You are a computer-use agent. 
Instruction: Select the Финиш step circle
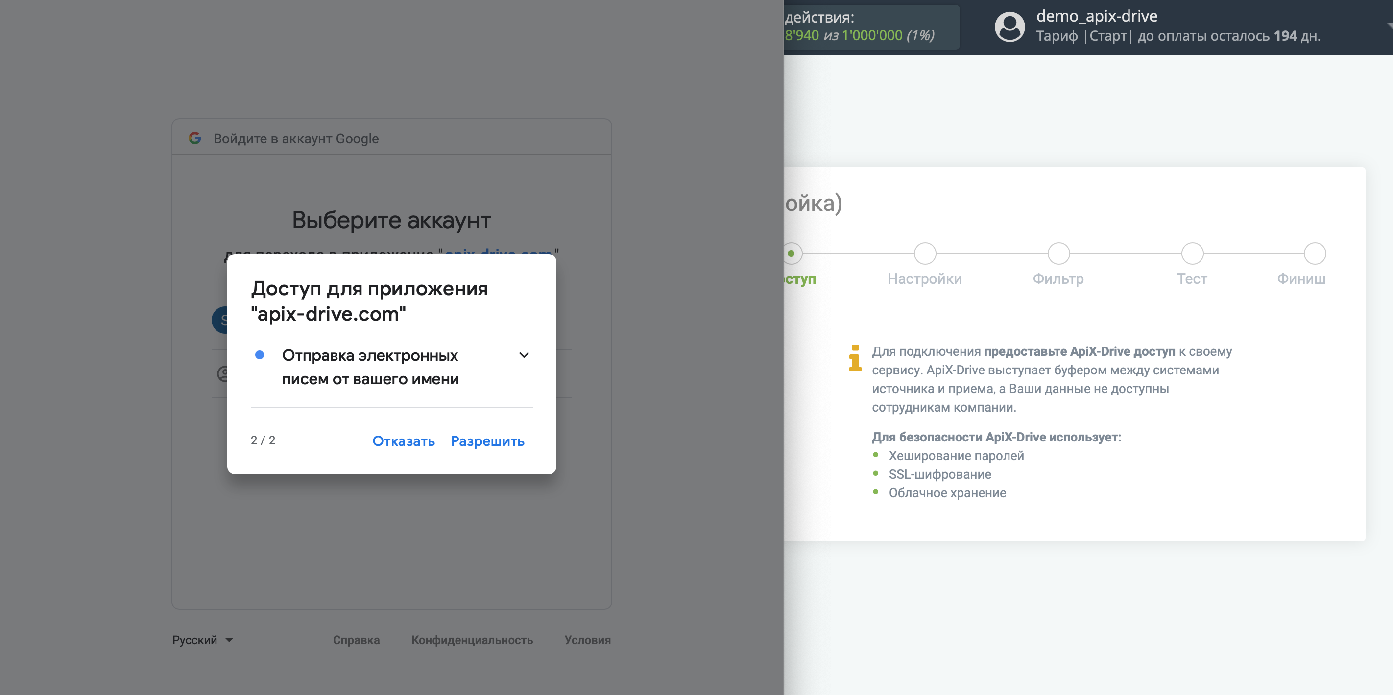pos(1315,254)
